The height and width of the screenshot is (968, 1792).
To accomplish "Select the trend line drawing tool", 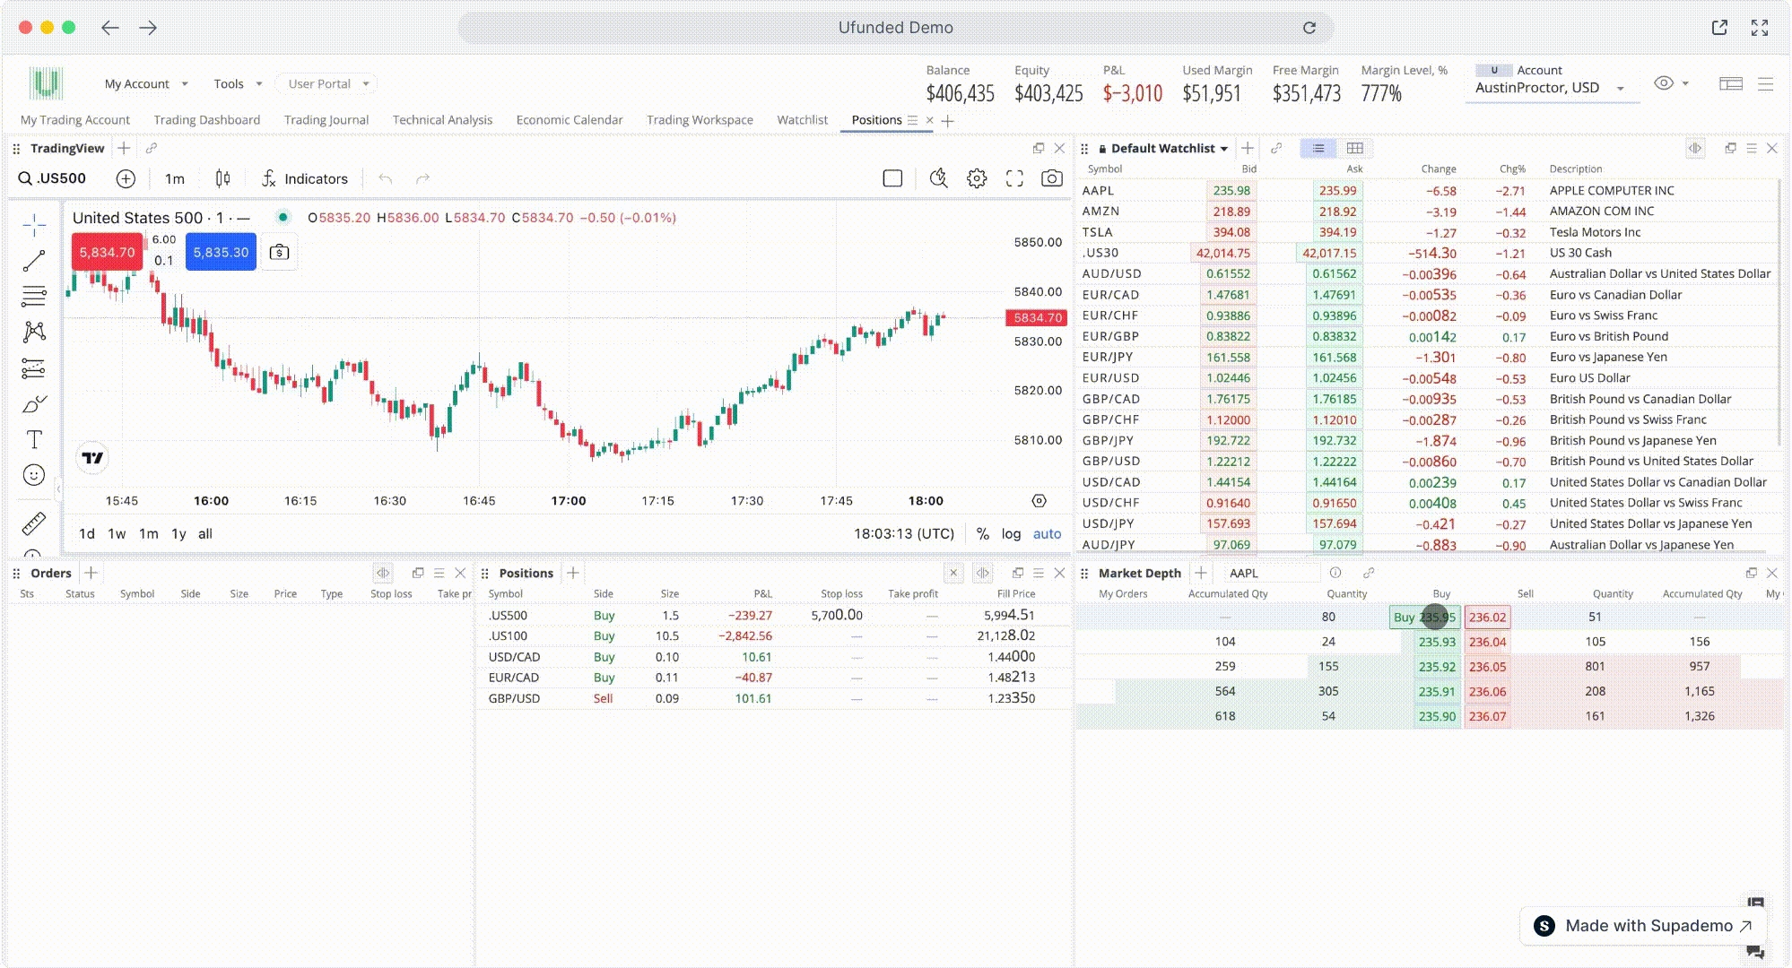I will point(34,261).
